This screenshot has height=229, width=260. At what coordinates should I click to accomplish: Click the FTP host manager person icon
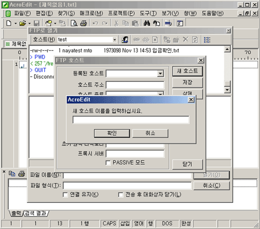tap(125, 40)
